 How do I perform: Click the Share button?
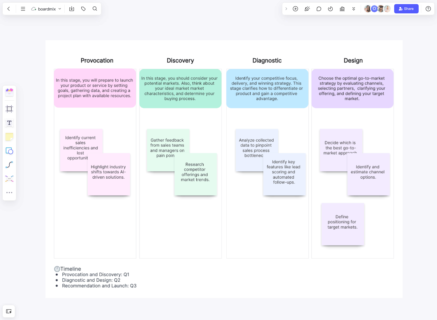(x=406, y=9)
